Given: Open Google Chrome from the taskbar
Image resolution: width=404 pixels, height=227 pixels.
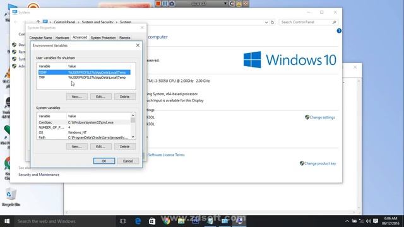Looking at the screenshot, I should (x=167, y=221).
